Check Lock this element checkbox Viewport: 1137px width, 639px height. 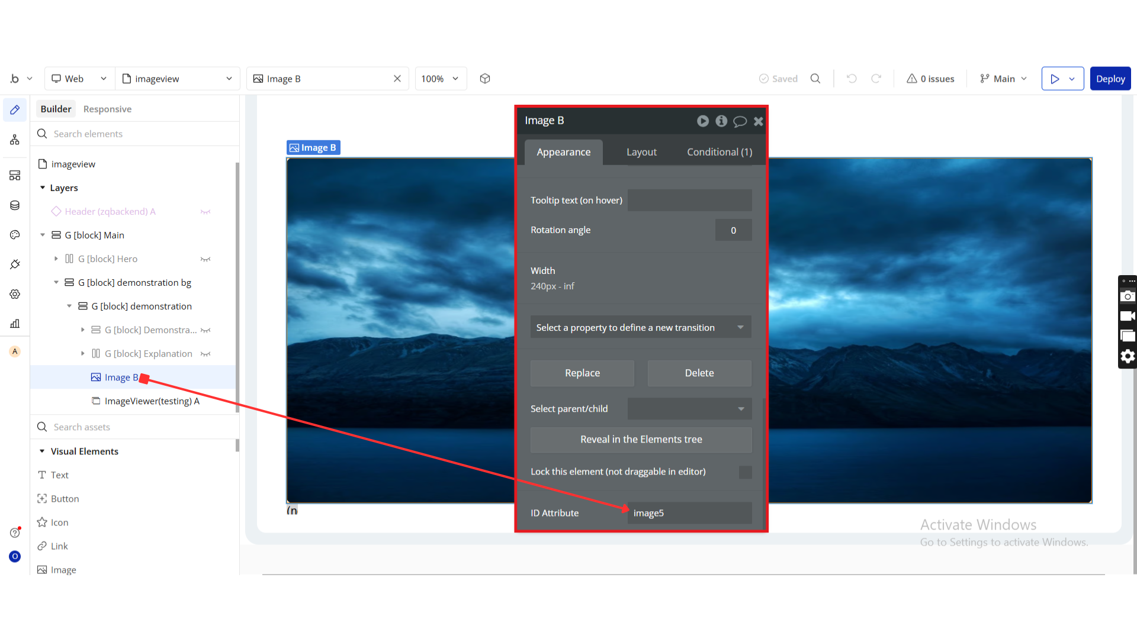point(746,472)
